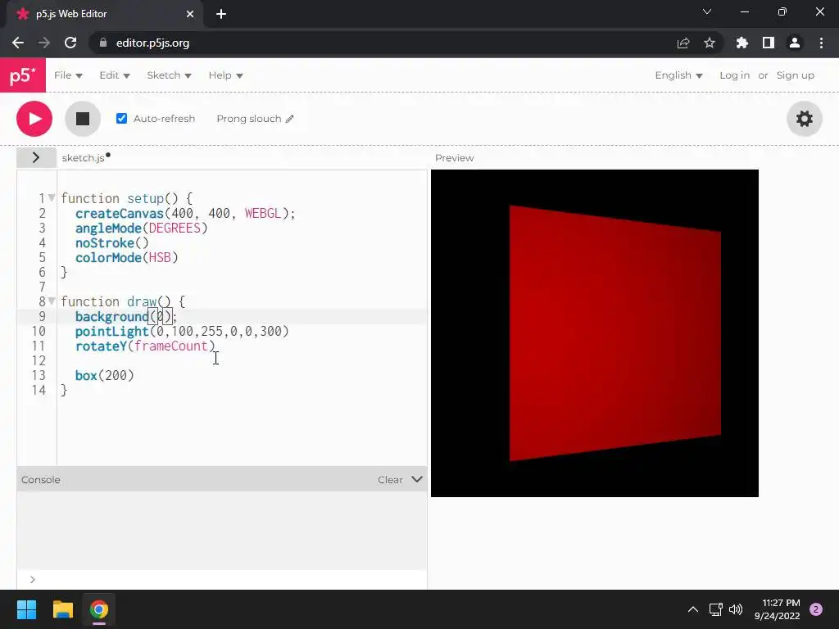839x629 pixels.
Task: Open a new browser tab with plus
Action: (221, 14)
